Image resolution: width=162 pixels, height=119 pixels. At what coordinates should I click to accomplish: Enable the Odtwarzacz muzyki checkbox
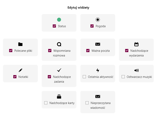click(x=123, y=77)
